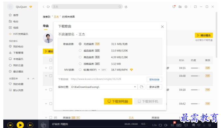
Task: Click the magnifier icon in the search box
Action: coord(120,7)
